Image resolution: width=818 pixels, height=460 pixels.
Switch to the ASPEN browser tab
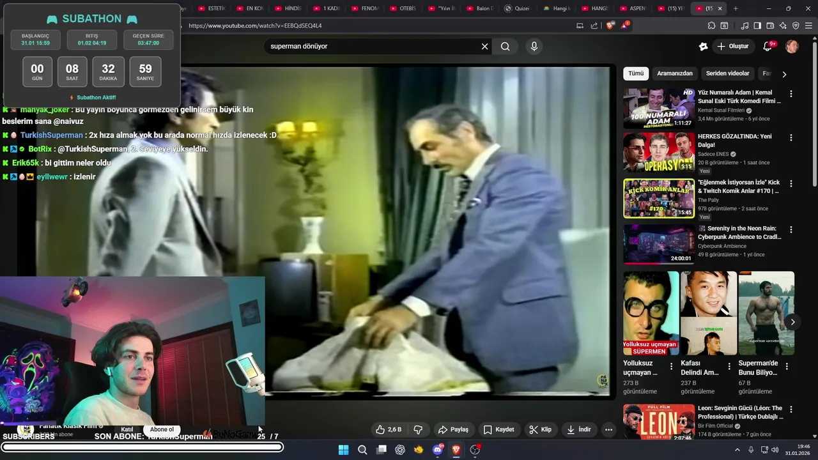pyautogui.click(x=633, y=8)
